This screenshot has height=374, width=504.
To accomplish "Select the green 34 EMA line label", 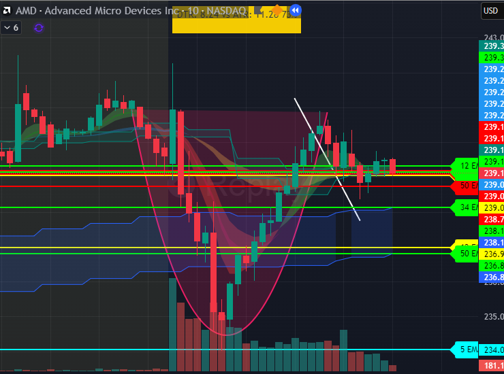I will coord(464,207).
